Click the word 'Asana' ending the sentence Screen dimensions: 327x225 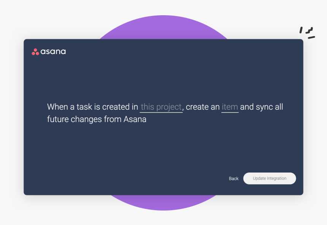pos(135,119)
